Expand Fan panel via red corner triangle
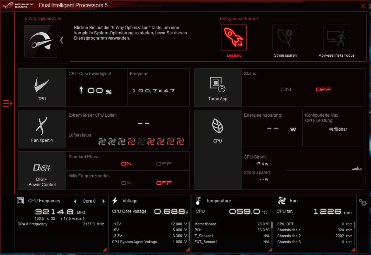 [353, 249]
